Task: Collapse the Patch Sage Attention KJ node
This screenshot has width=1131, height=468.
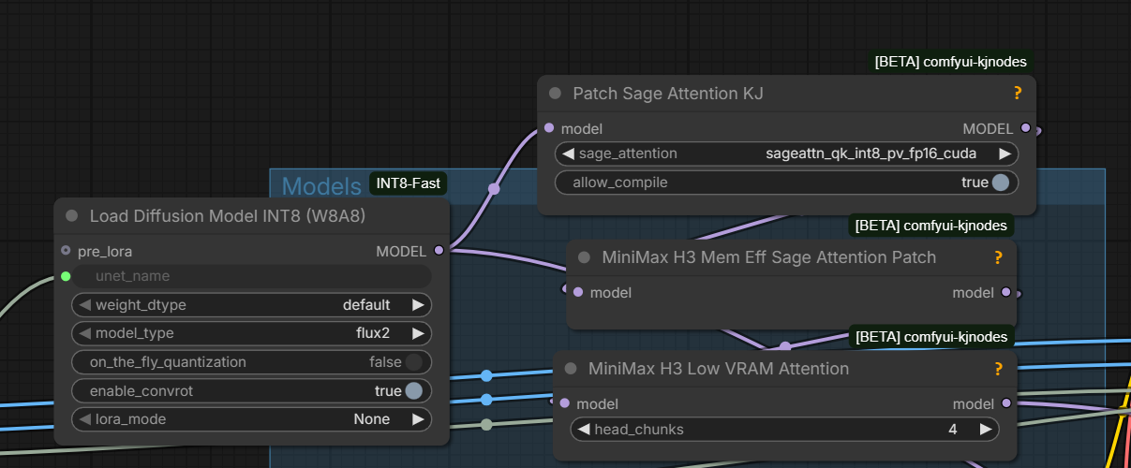Action: (x=555, y=94)
